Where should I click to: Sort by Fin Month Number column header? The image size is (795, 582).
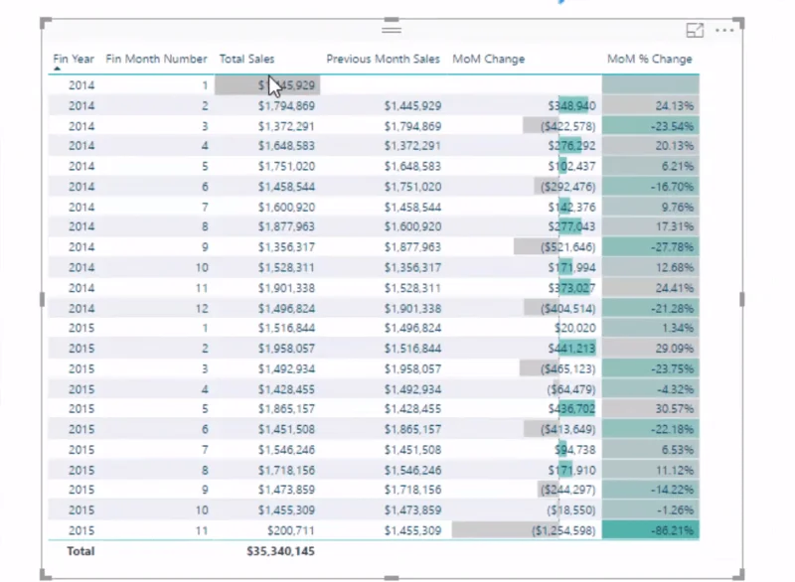[x=156, y=59]
